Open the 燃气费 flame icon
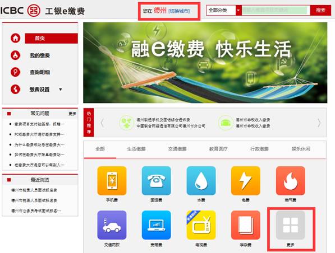 (290, 181)
